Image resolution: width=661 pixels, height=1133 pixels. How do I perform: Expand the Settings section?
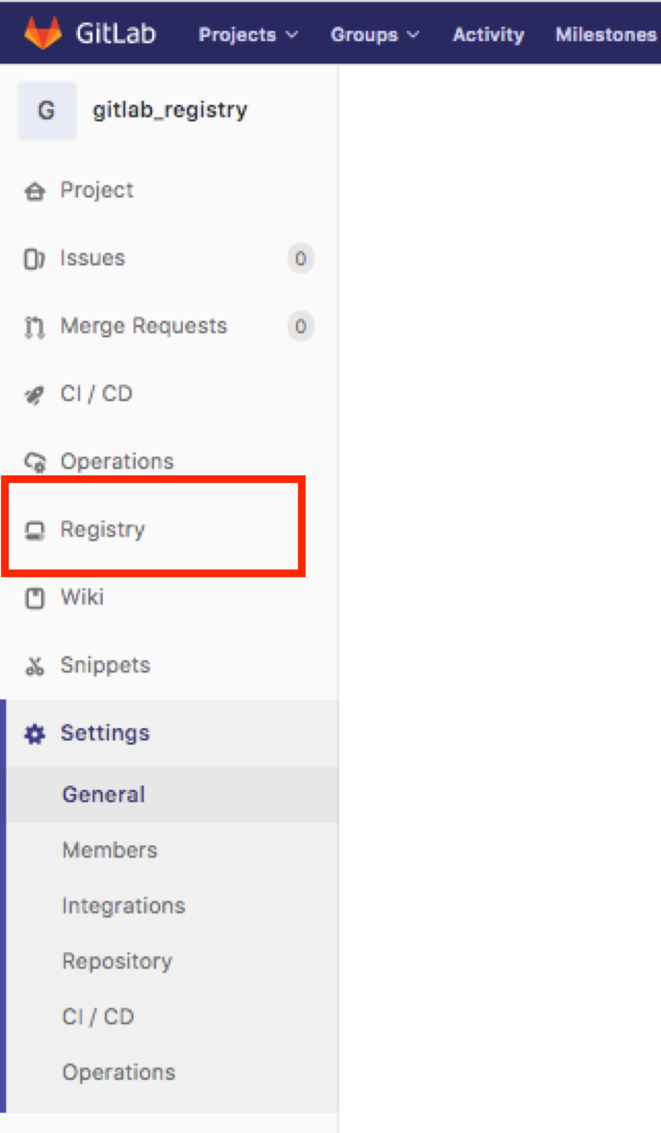(x=105, y=733)
